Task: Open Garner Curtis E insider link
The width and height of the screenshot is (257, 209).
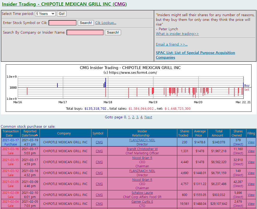Action: click(142, 202)
